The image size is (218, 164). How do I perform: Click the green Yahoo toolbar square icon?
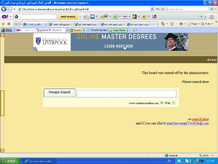click(115, 17)
